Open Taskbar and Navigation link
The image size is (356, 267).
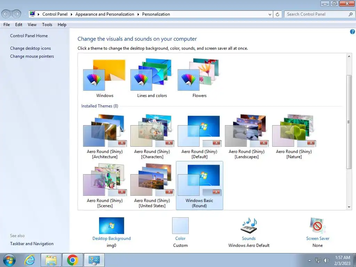(32, 244)
